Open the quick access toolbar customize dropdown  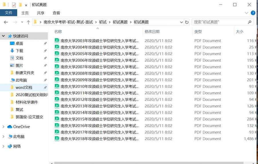tap(26, 5)
